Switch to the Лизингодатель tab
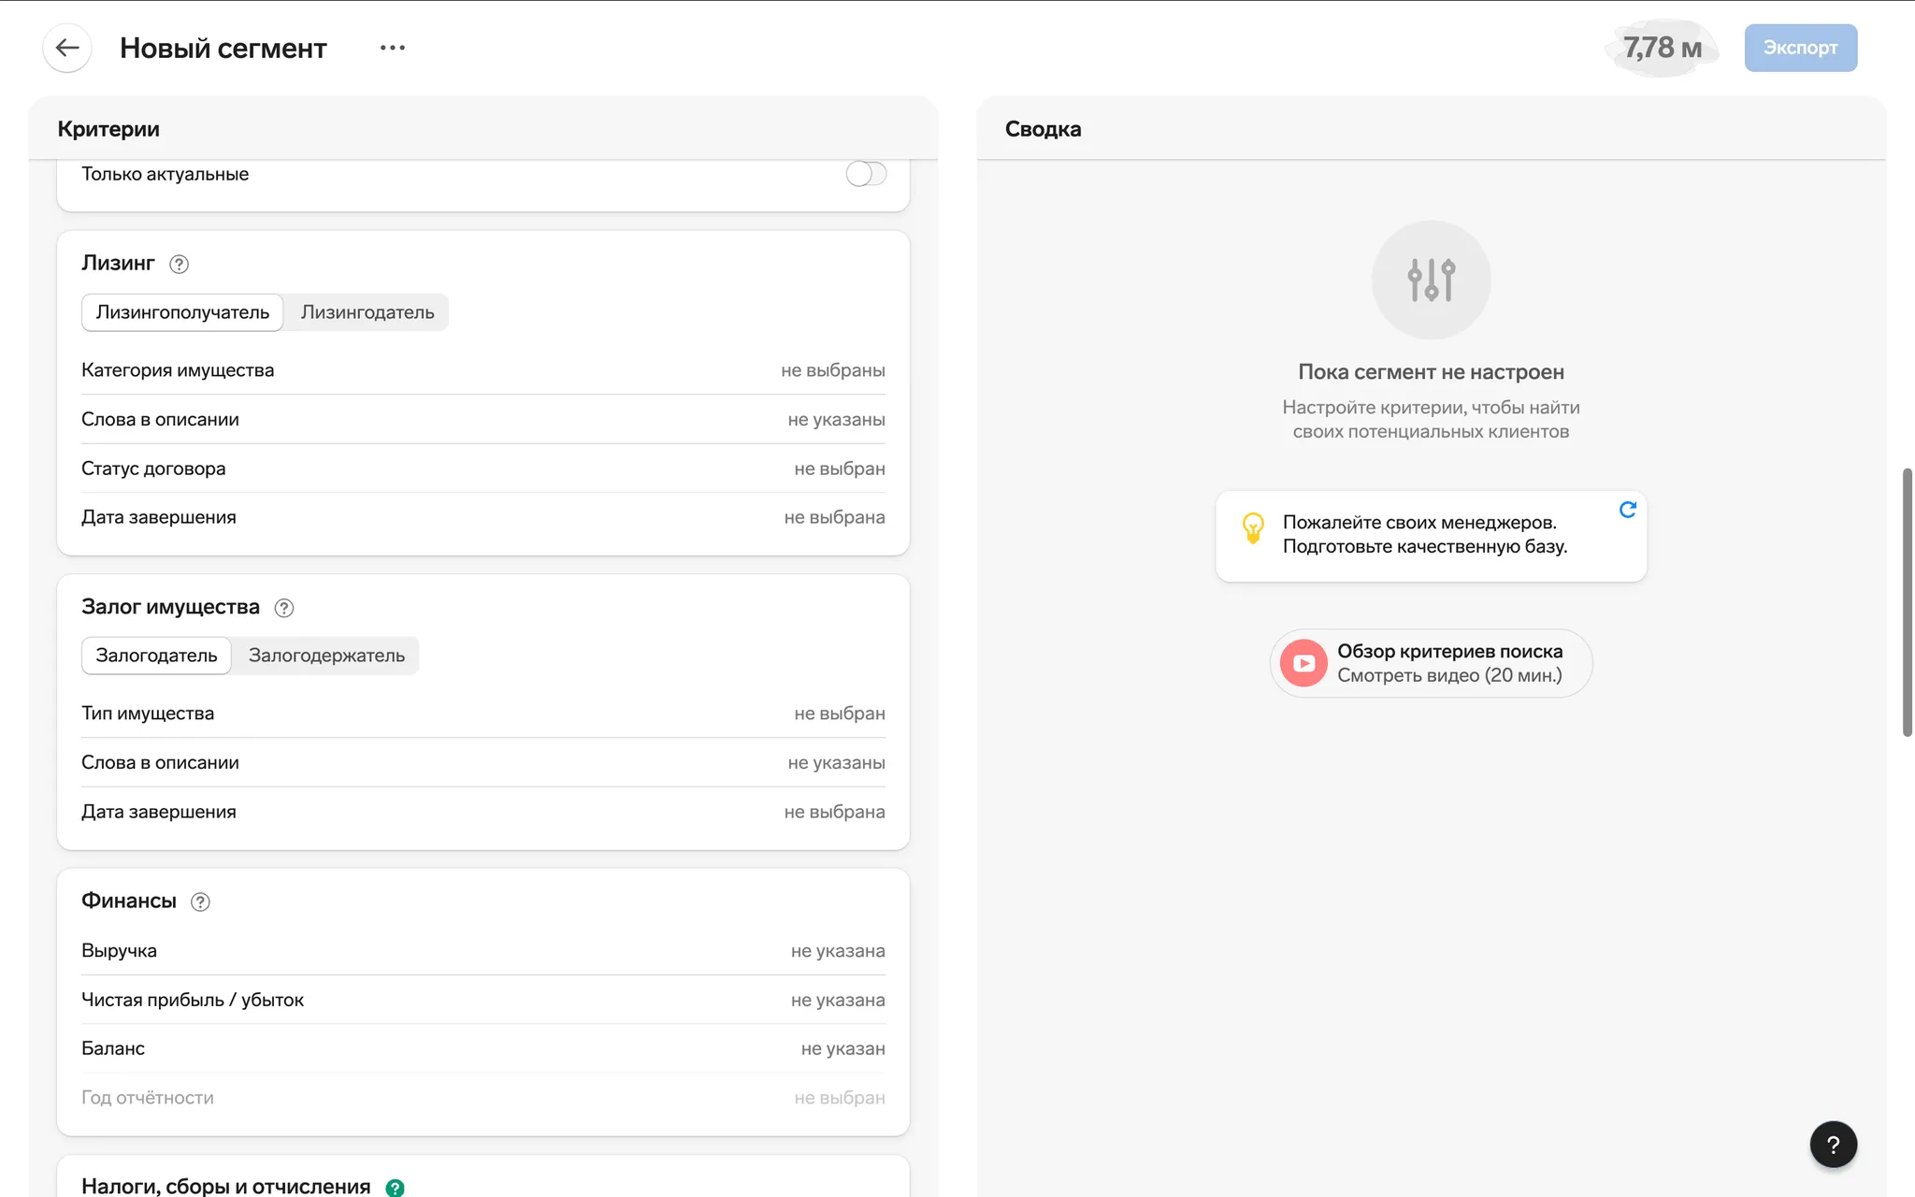The height and width of the screenshot is (1197, 1915). tap(367, 312)
